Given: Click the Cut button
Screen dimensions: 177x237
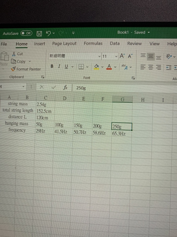Looking at the screenshot, I should click(18, 54).
